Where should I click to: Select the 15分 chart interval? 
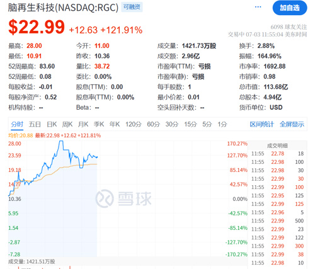(x=190, y=124)
